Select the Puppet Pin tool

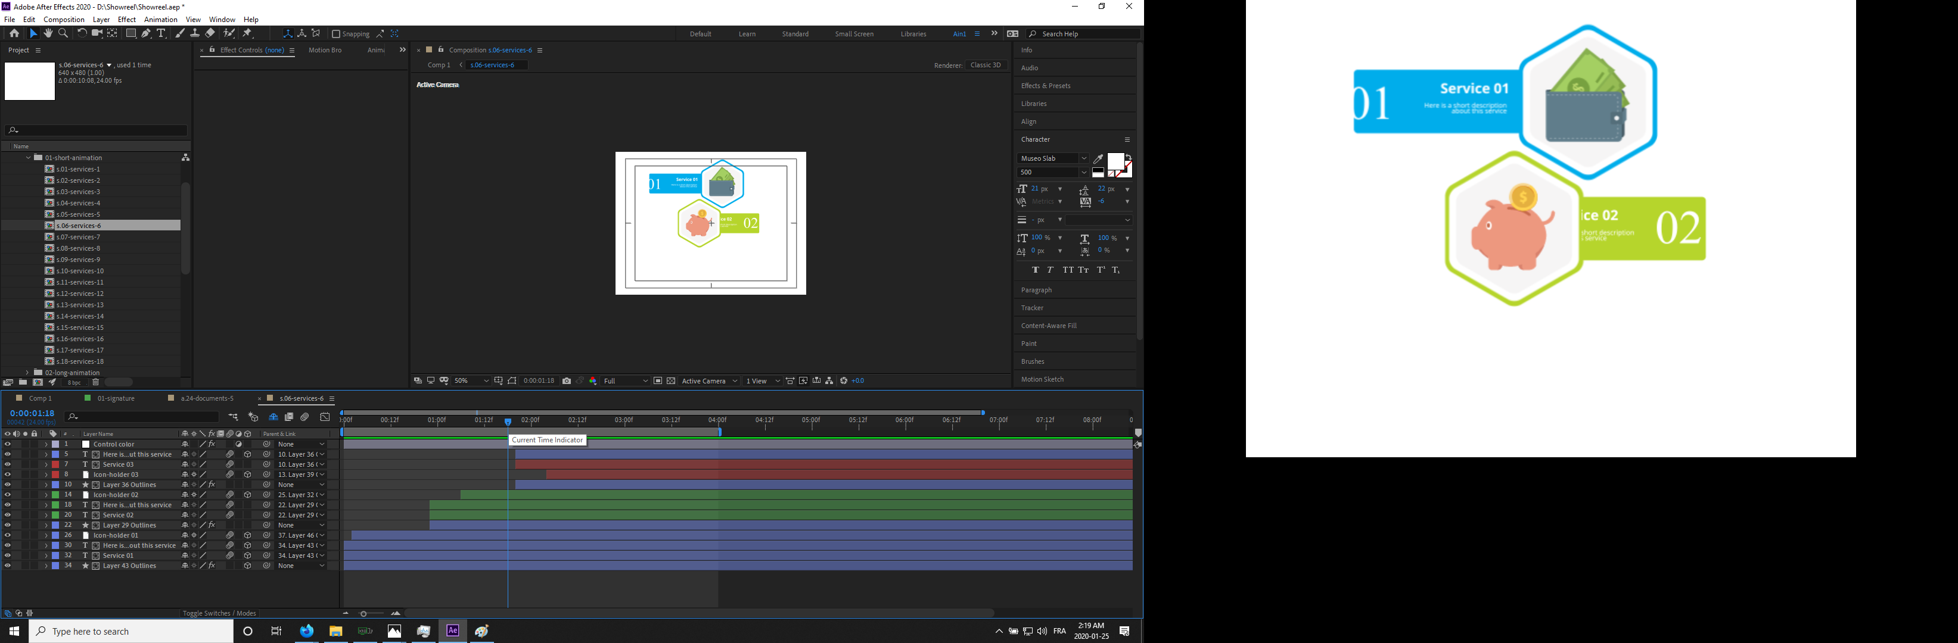click(248, 33)
